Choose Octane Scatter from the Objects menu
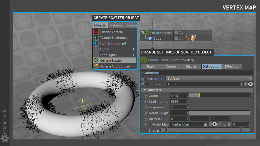Screen dimensions: 260x146 111,61
